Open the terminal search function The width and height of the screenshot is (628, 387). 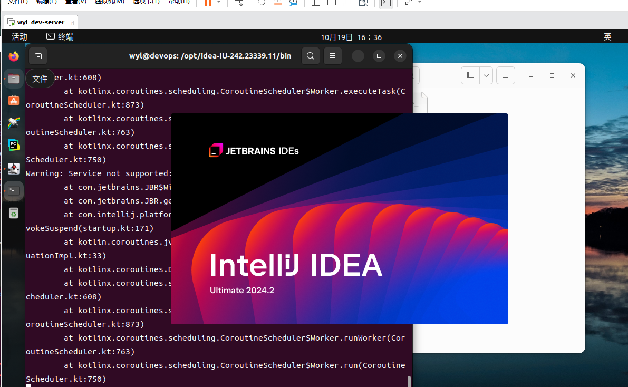coord(310,56)
